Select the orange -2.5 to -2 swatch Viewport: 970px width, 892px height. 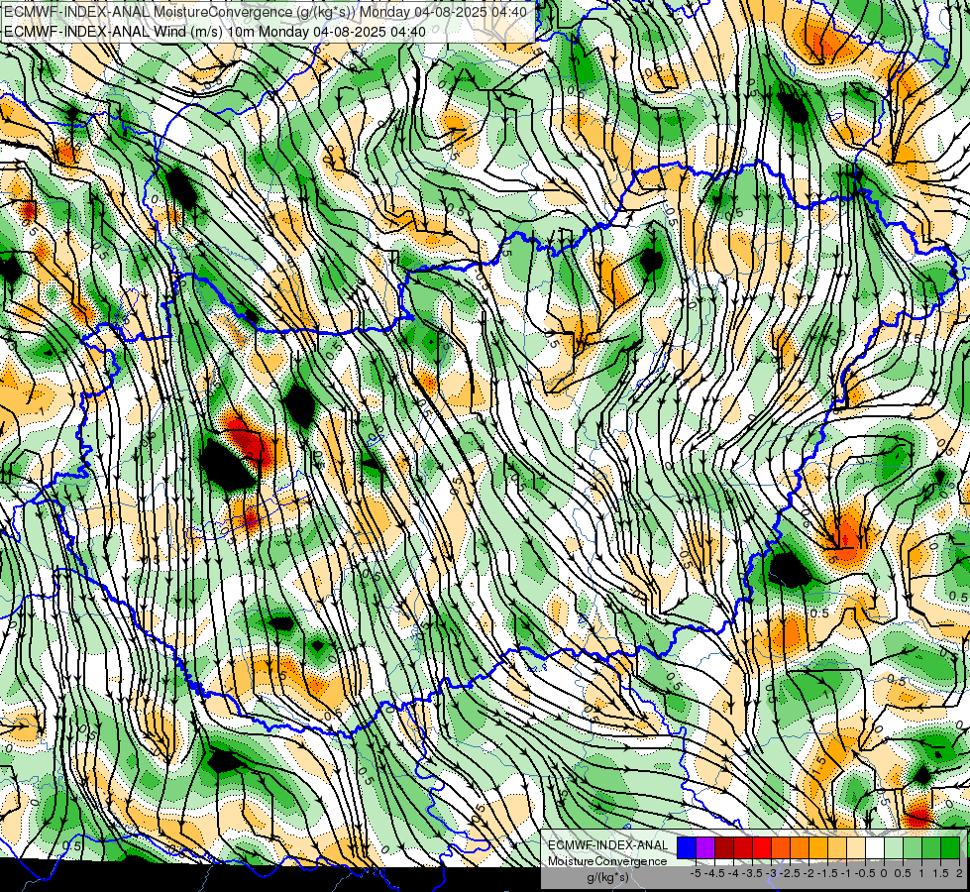point(800,847)
